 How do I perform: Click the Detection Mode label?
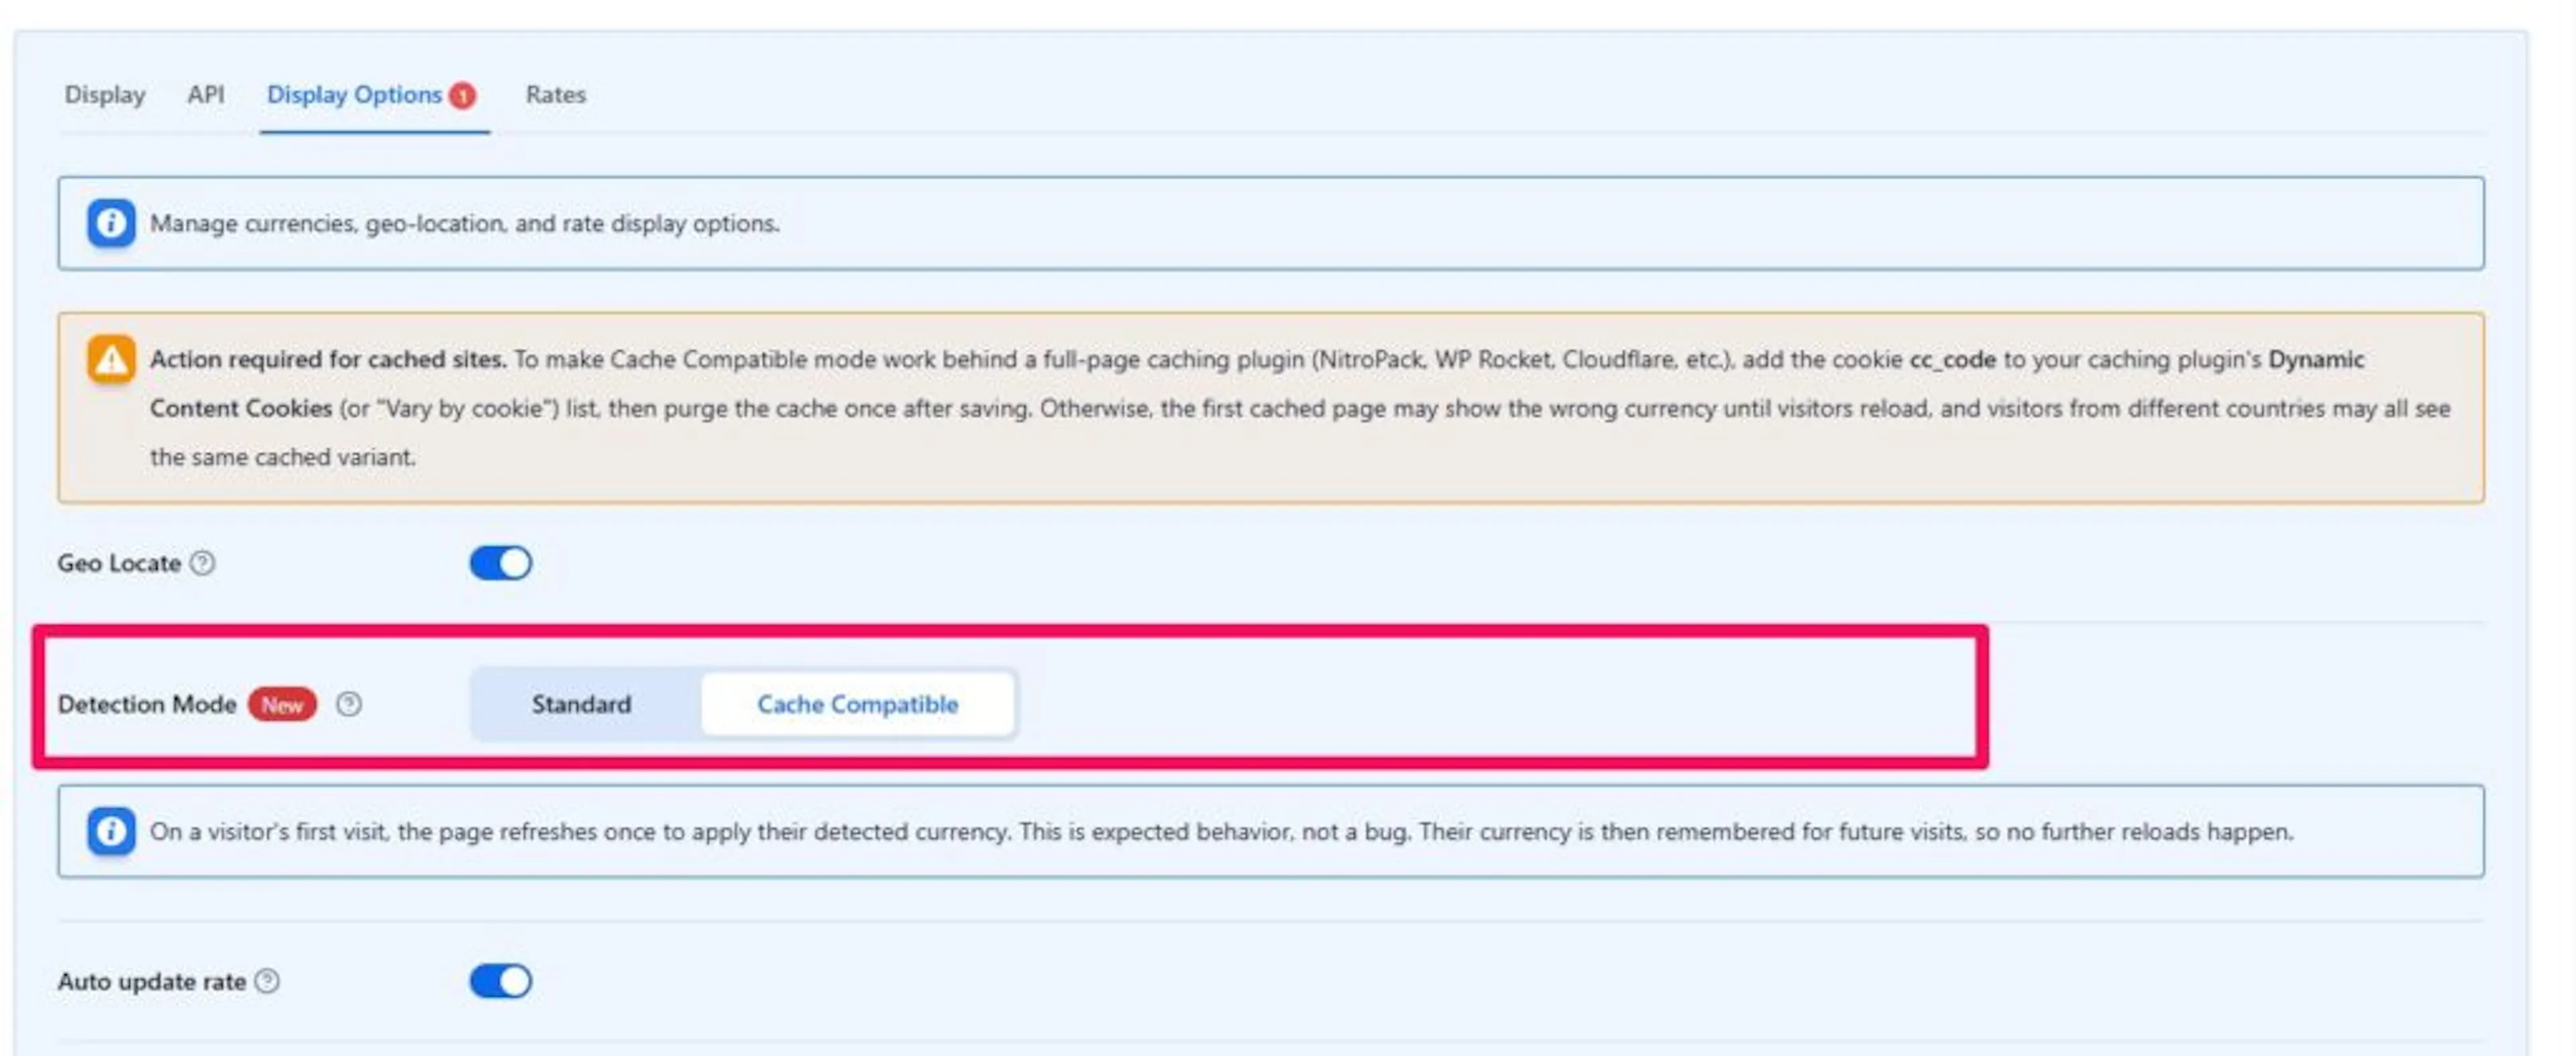[x=147, y=704]
